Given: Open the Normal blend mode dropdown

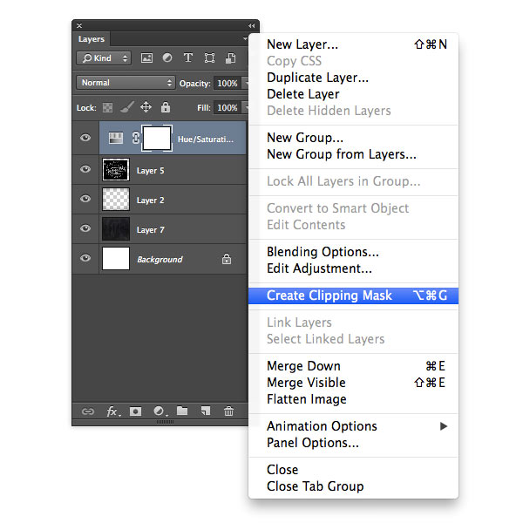Looking at the screenshot, I should click(x=126, y=83).
